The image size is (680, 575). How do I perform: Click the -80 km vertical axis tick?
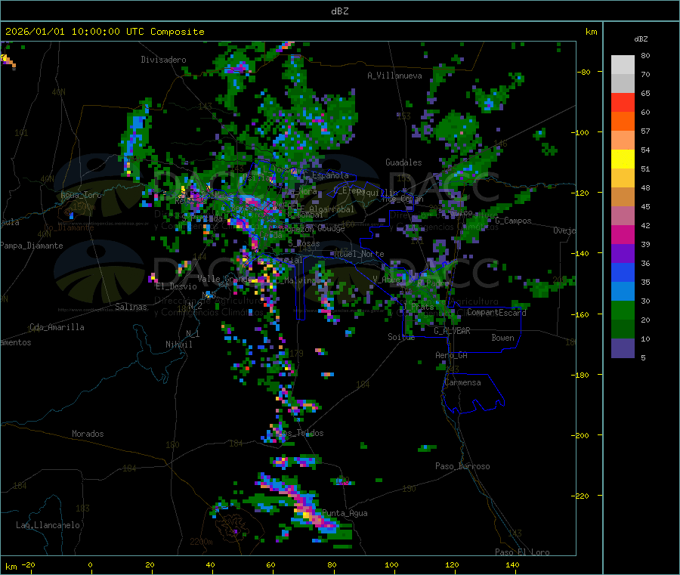tap(584, 72)
